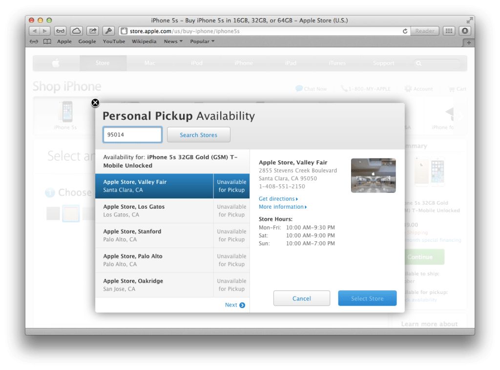Open Top Sites grid button
The width and height of the screenshot is (500, 370).
pos(449,31)
